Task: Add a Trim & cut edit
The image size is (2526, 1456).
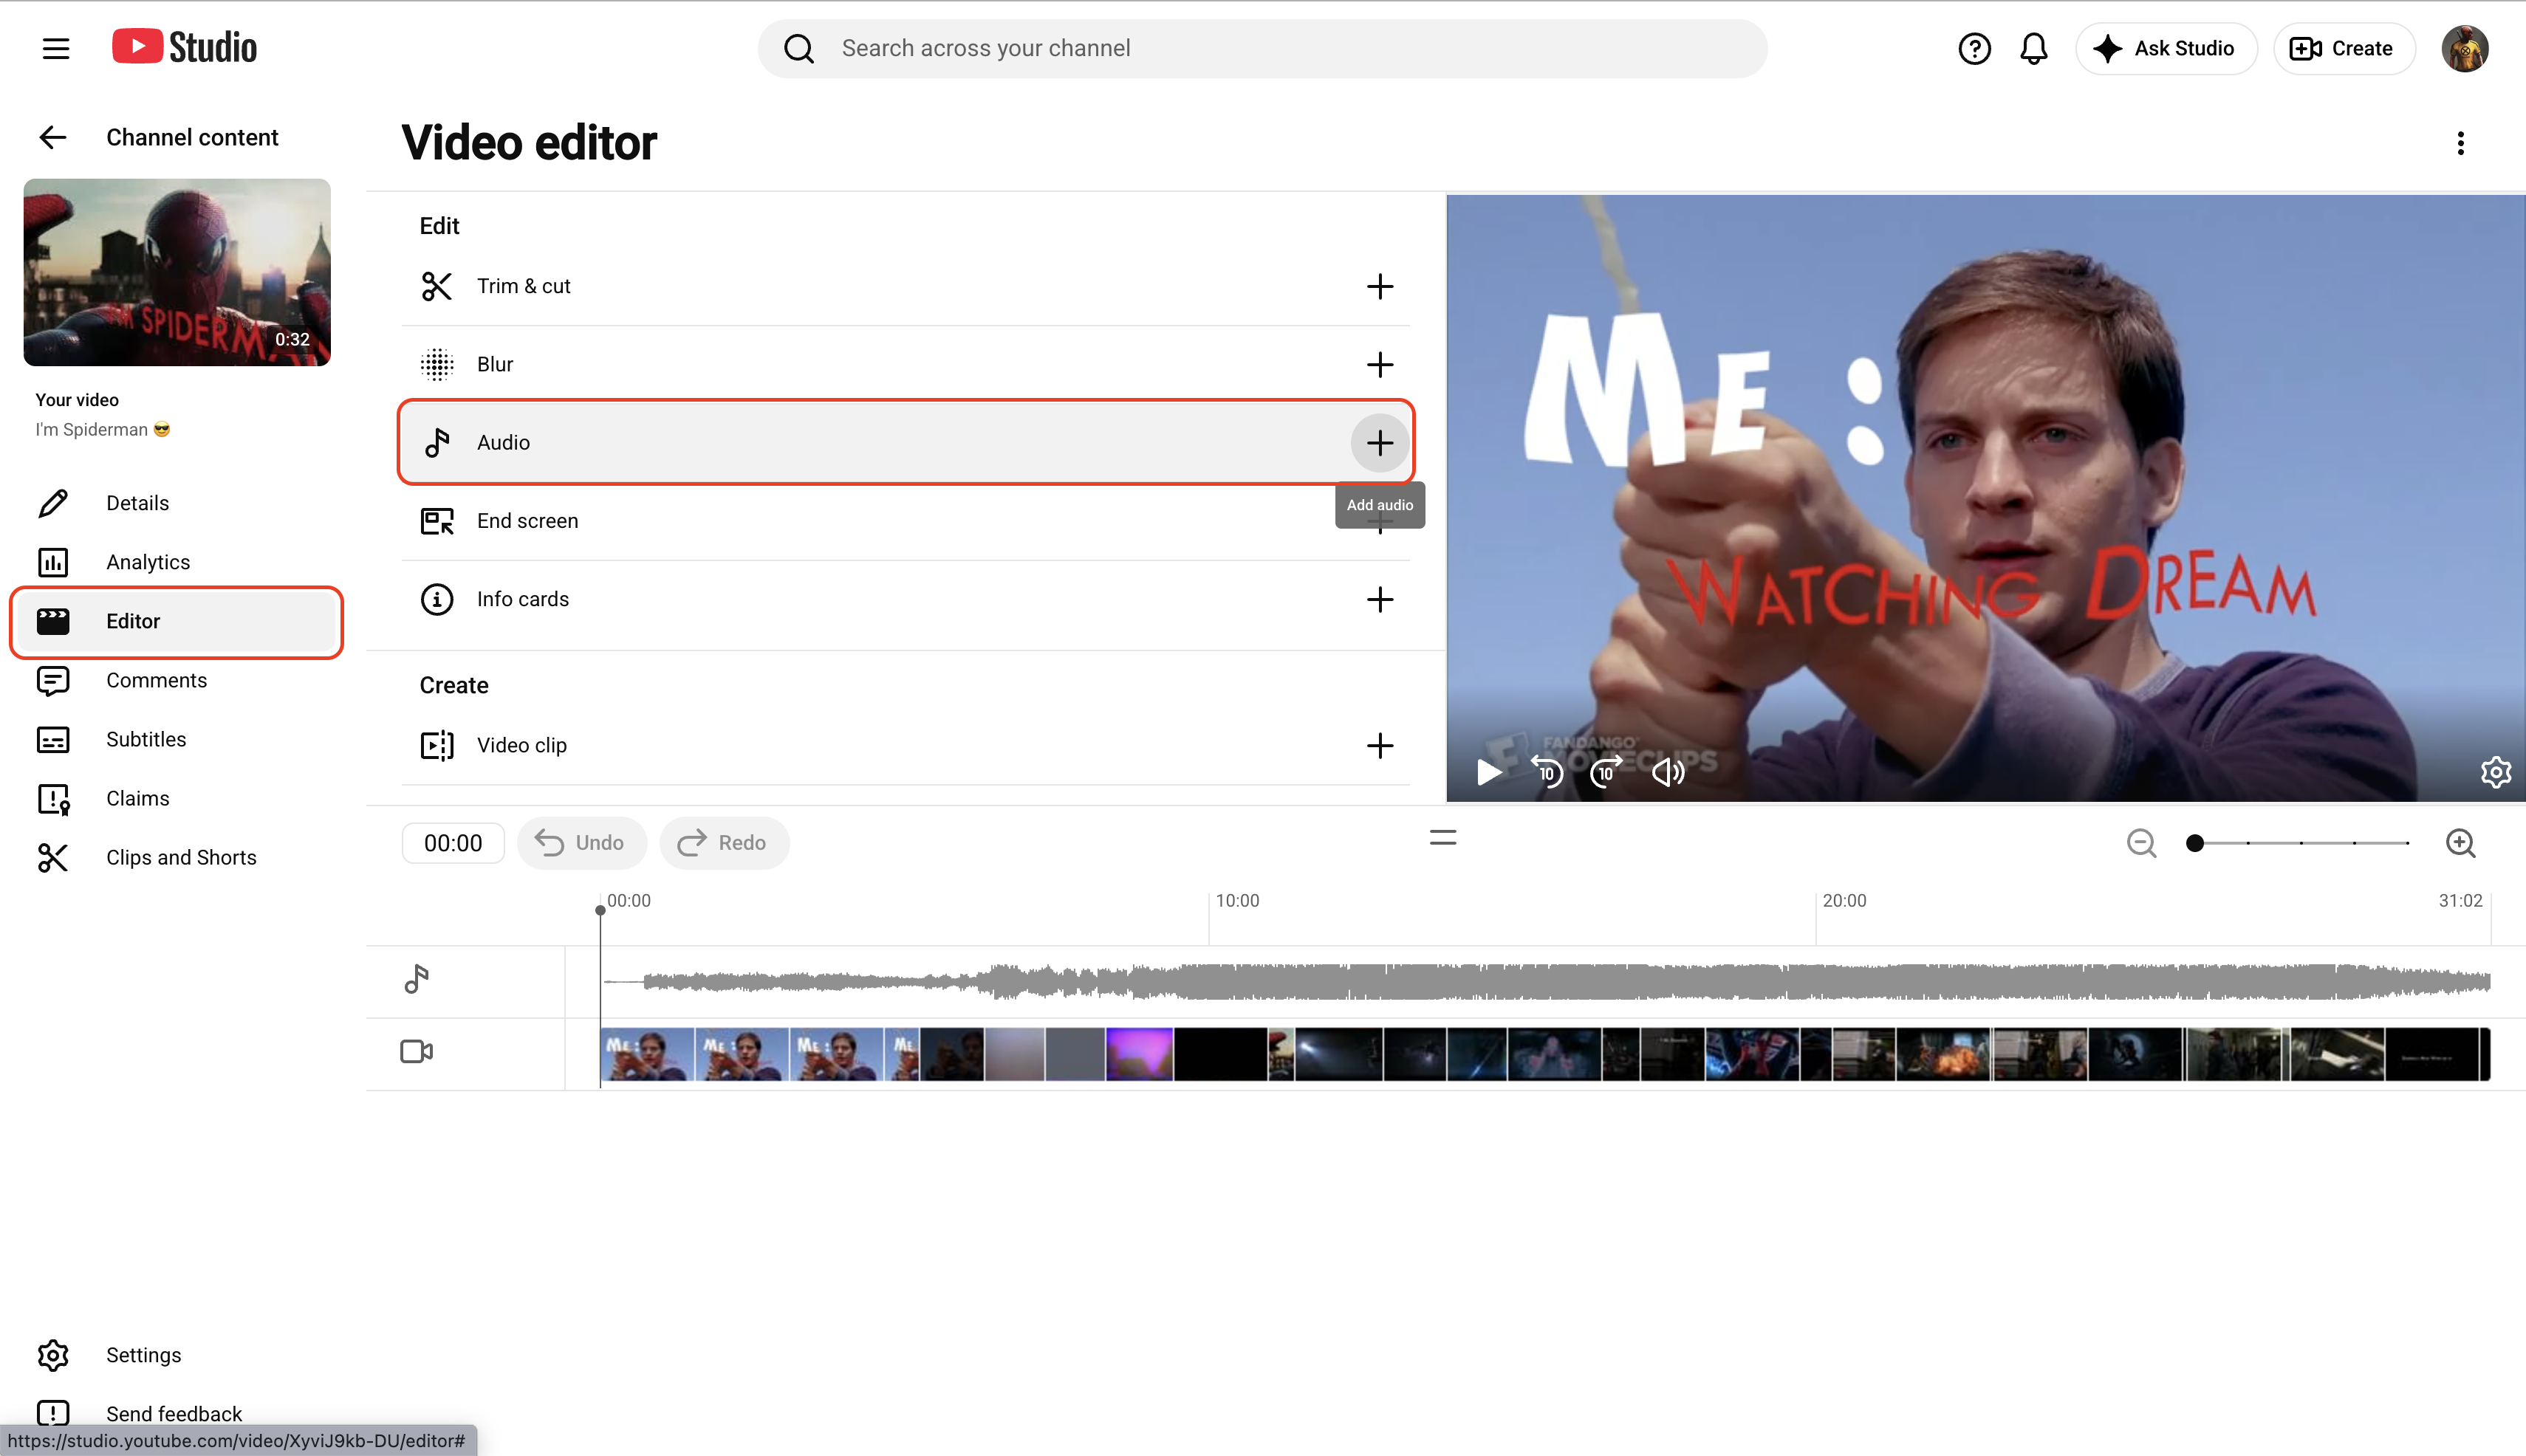Action: 1380,286
